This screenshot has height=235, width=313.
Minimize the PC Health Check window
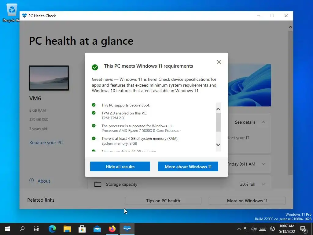point(258,16)
